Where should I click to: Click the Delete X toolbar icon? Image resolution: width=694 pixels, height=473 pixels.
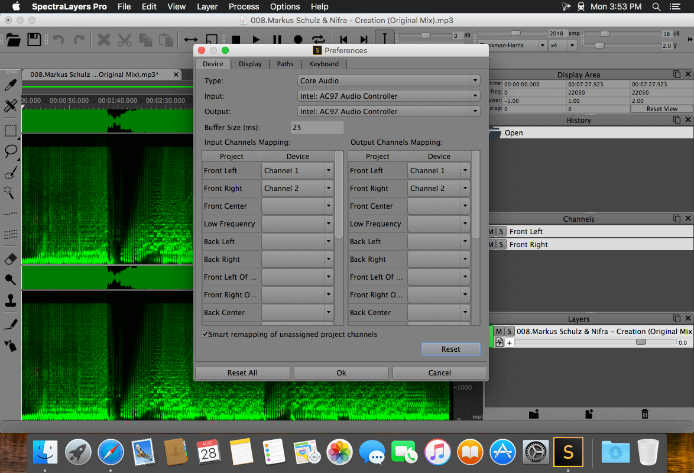coord(103,40)
